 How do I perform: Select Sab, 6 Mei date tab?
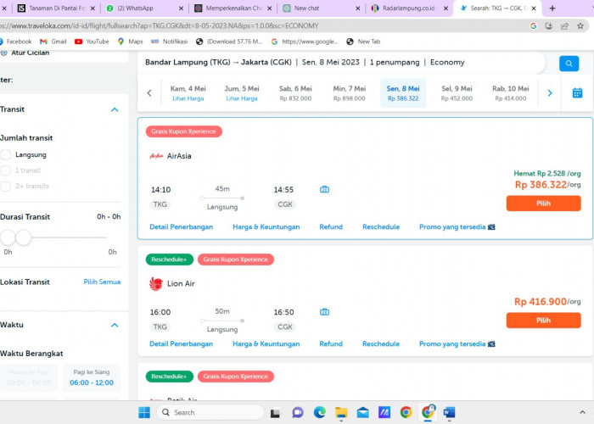pyautogui.click(x=295, y=93)
